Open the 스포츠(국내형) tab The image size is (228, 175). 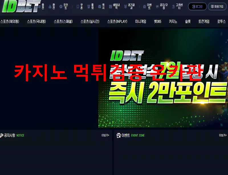(36, 22)
